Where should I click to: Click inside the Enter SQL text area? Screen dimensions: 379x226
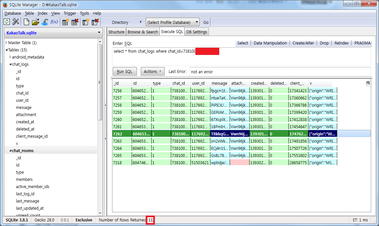[x=241, y=59]
